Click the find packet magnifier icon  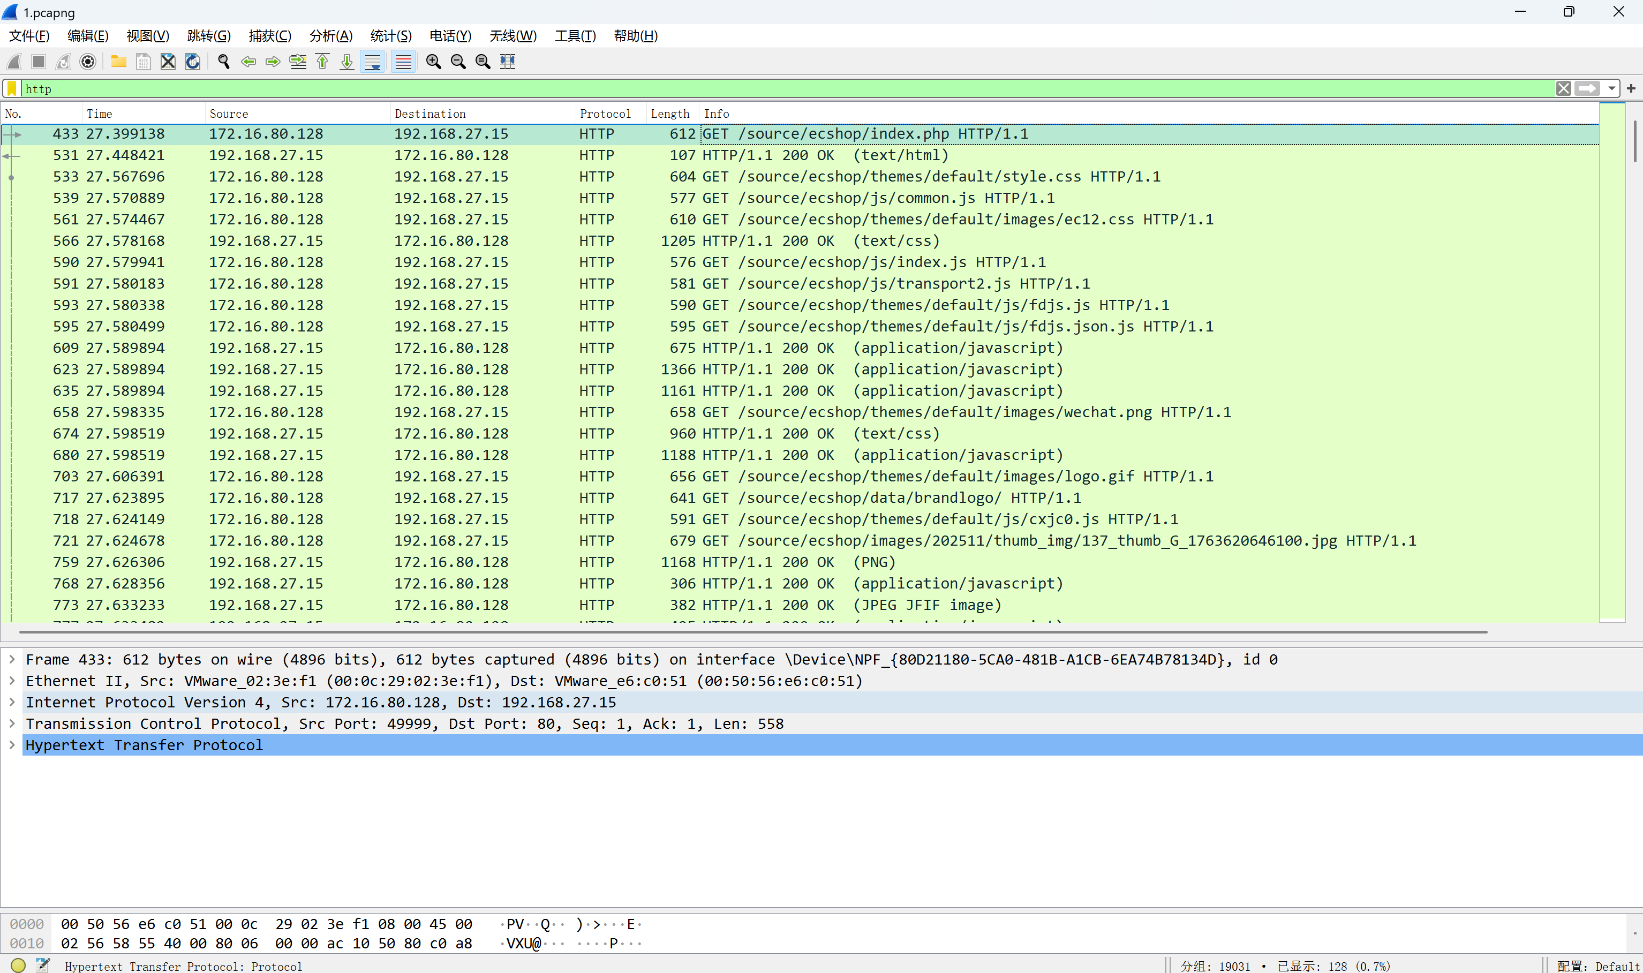coord(223,62)
